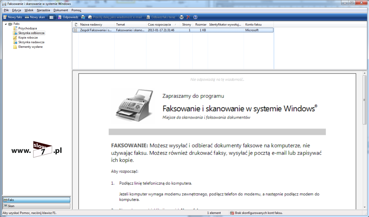Open the Pomoc menu
Viewport: 369px width, 217px height.
76,10
